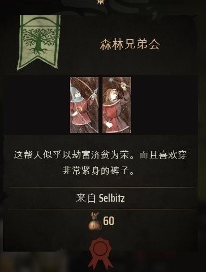The height and width of the screenshot is (272, 206).
Task: Click the word Selbitz
Action: (x=112, y=198)
